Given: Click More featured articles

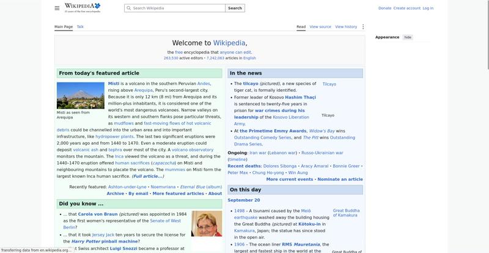Looking at the screenshot, I should tap(178, 193).
